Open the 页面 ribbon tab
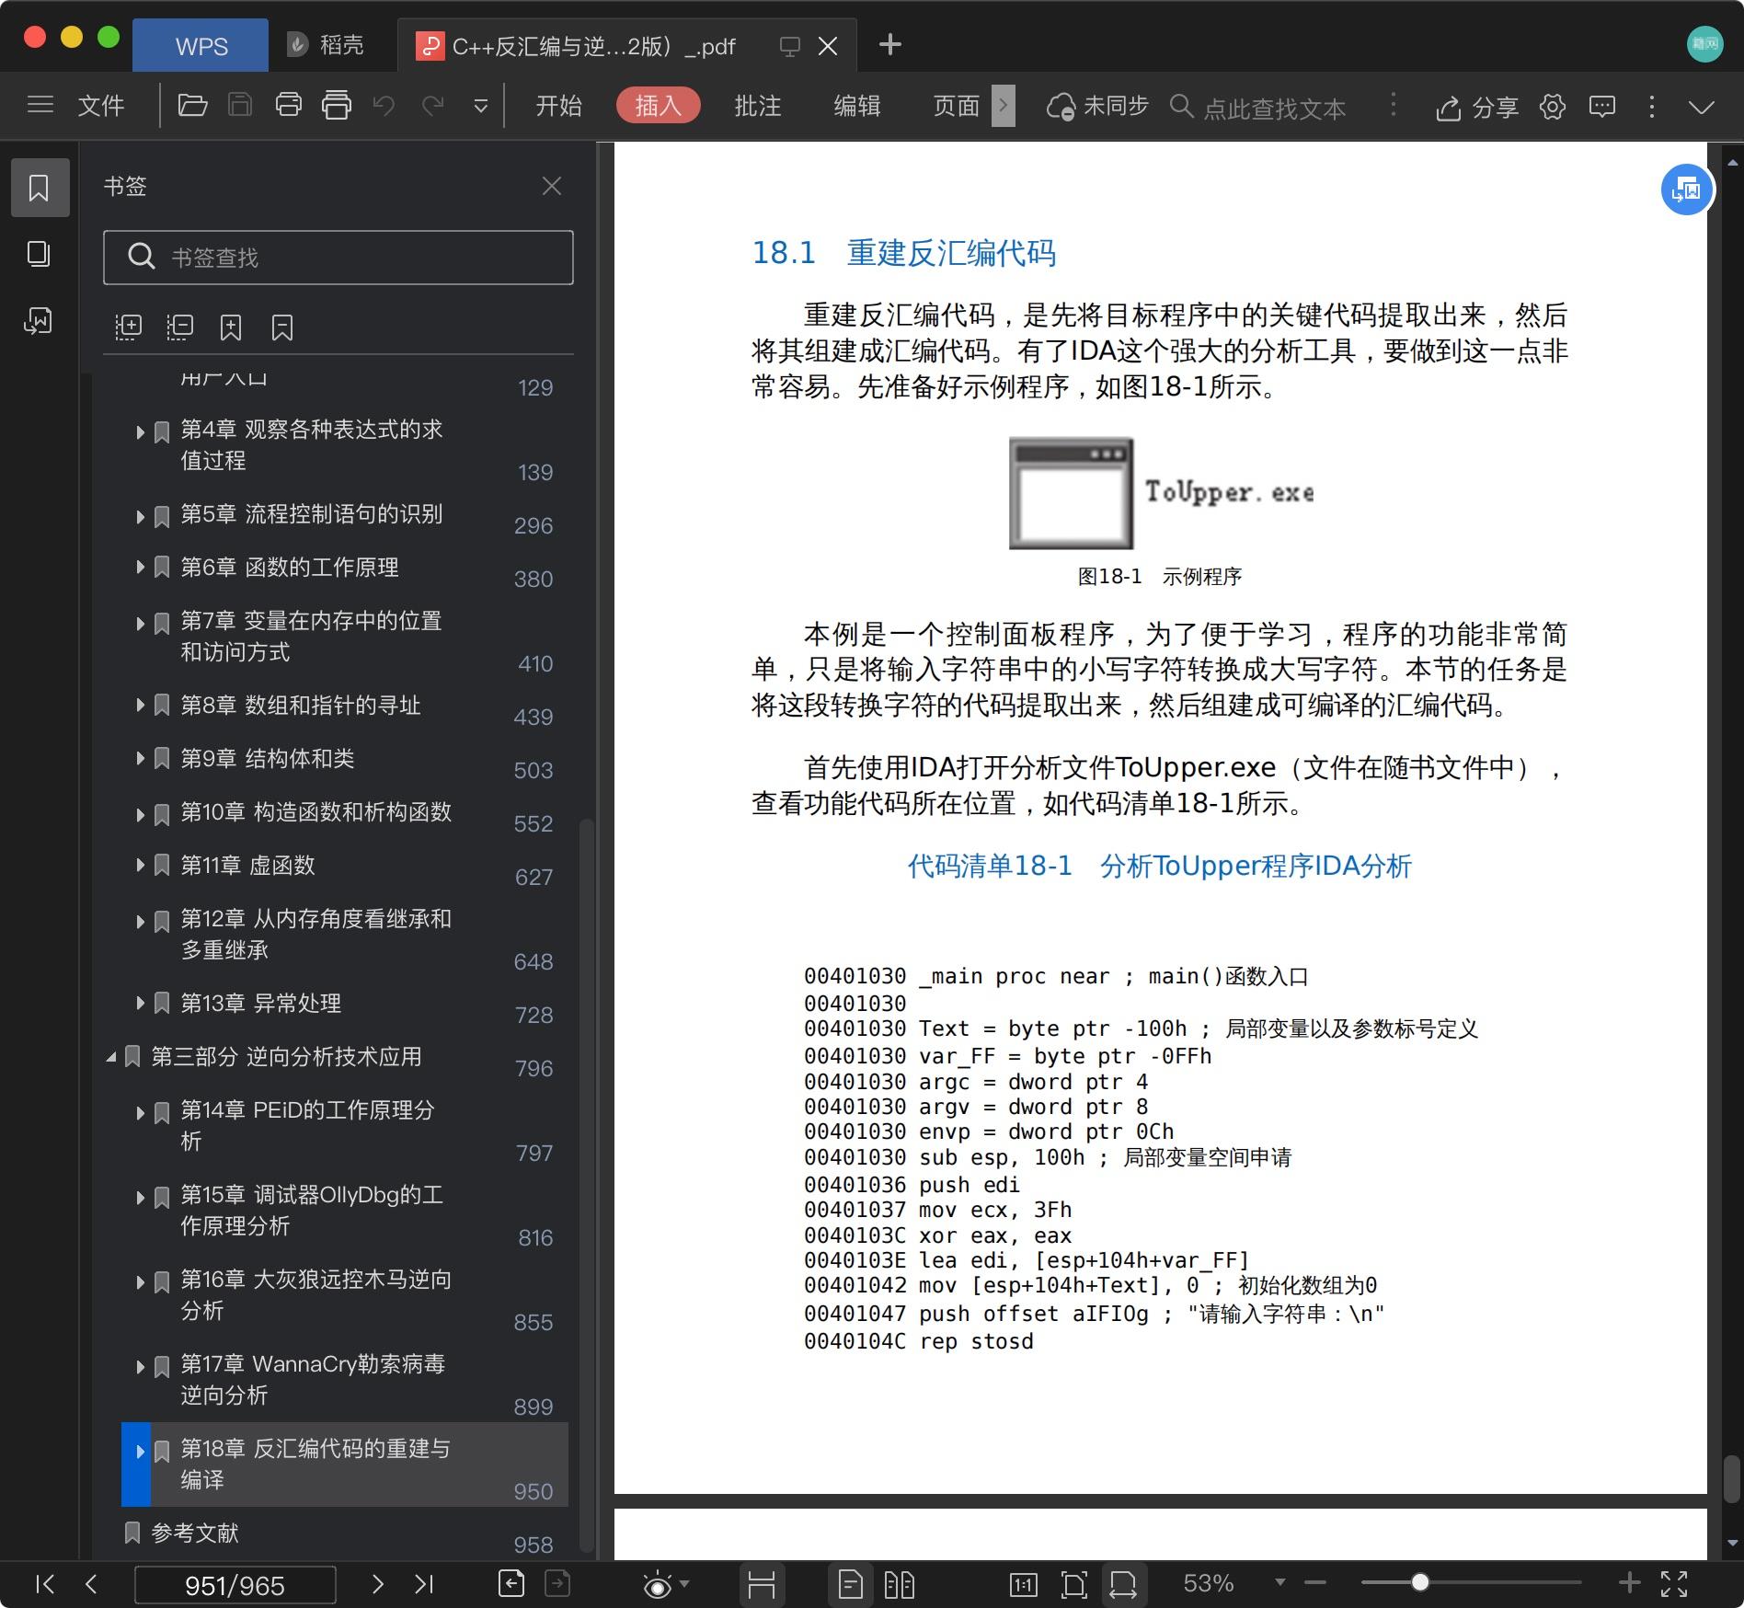The width and height of the screenshot is (1744, 1608). point(957,106)
